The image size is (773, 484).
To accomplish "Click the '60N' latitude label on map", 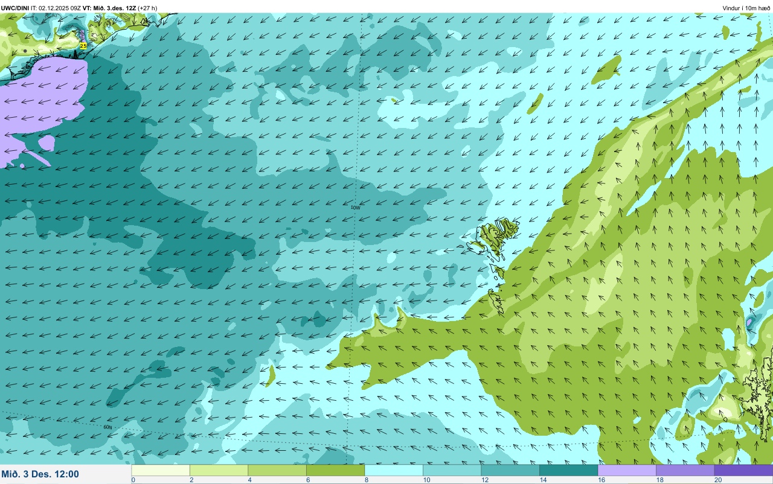I will click(x=107, y=427).
